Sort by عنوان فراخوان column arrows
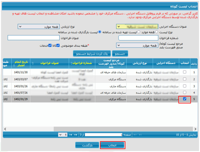Viewport: 200px width, 152px height. (x=33, y=63)
